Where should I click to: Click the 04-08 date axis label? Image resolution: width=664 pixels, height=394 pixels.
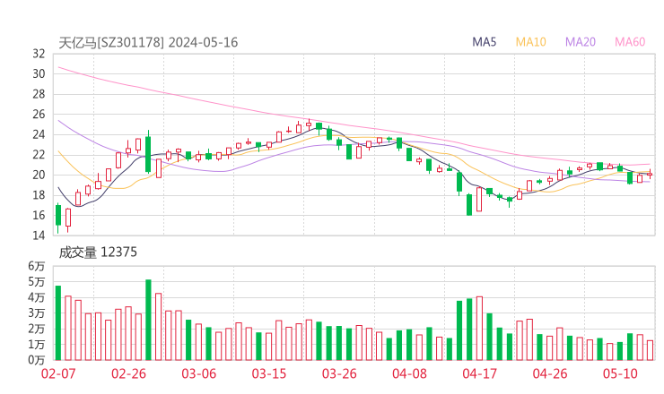point(409,373)
